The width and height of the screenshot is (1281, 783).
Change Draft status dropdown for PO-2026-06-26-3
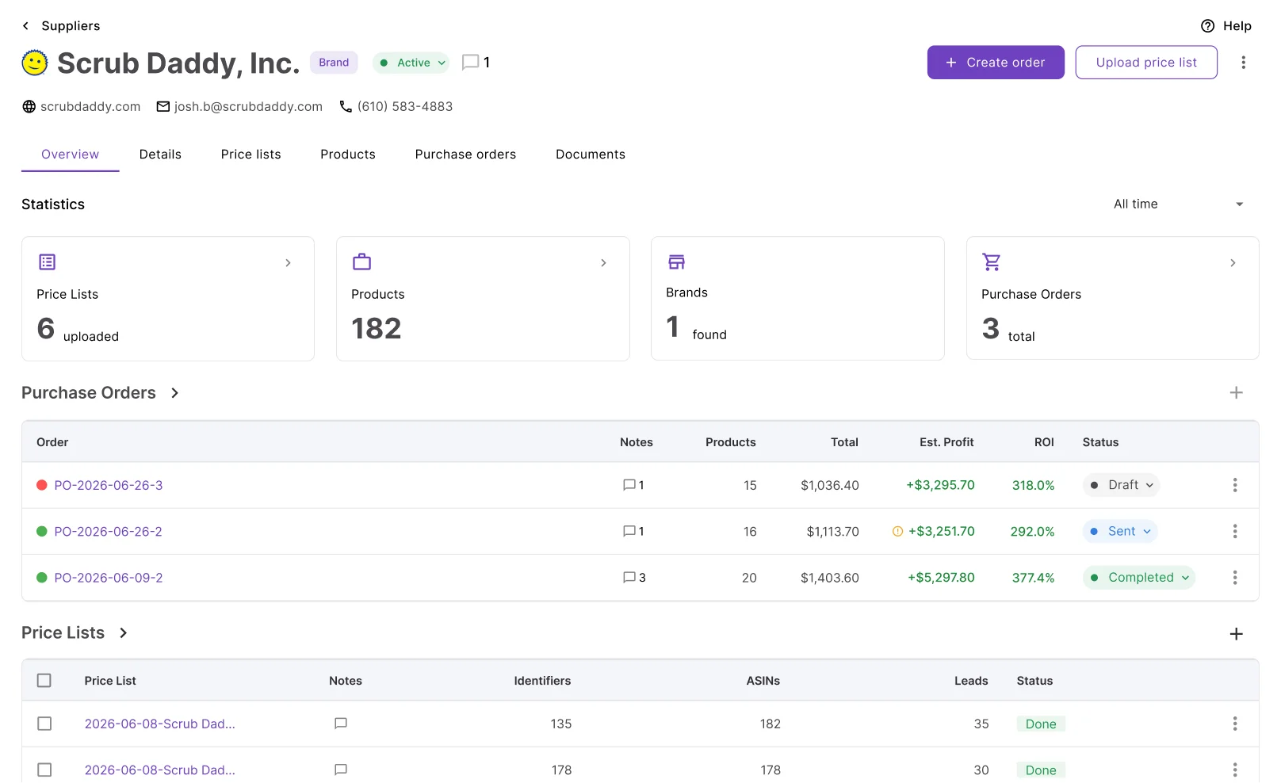(x=1121, y=485)
